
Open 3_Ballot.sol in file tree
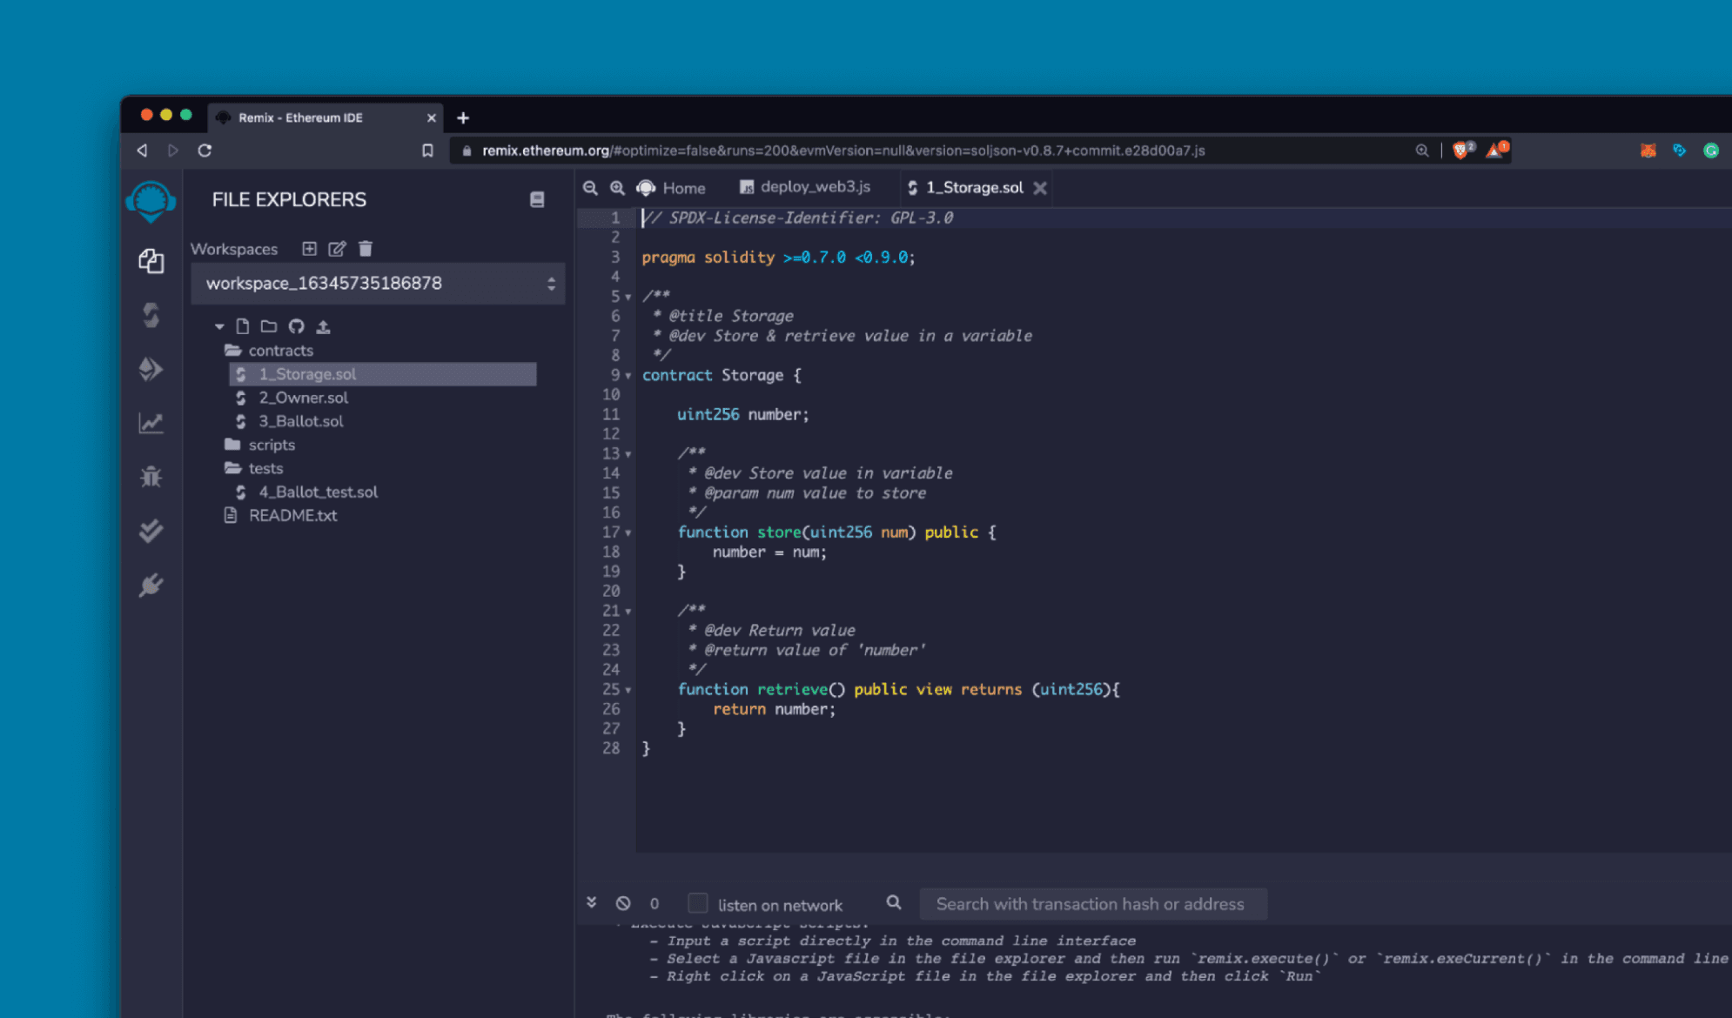[300, 421]
